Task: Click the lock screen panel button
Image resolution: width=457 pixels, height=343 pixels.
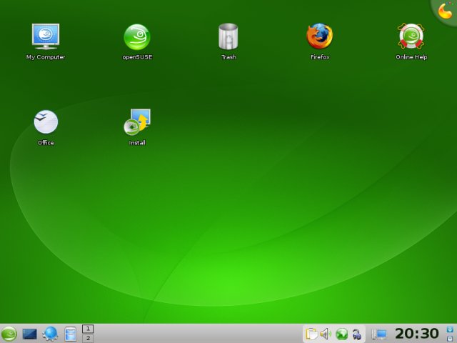Action: 450,338
